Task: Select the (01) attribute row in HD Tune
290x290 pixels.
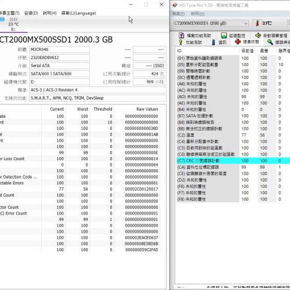Action: pos(233,58)
